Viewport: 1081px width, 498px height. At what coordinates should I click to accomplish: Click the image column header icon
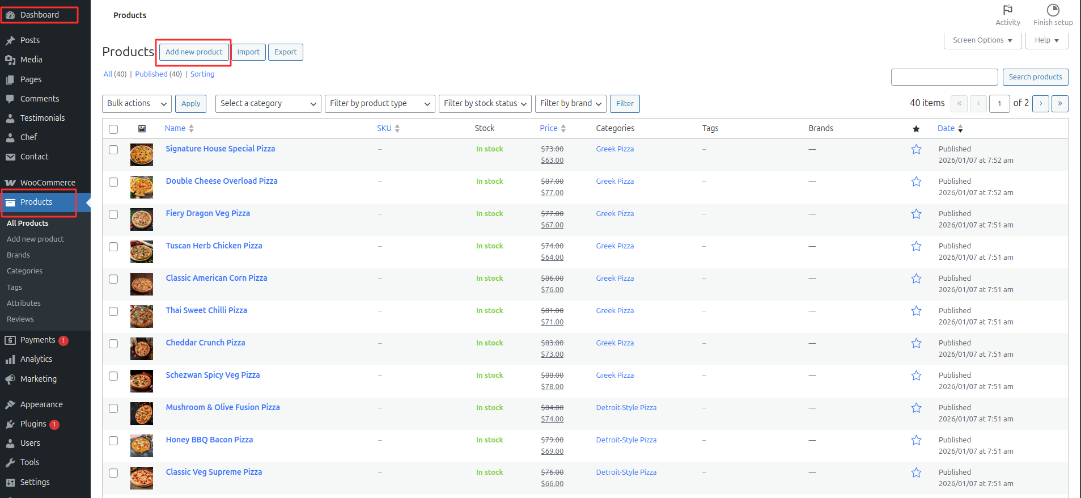click(142, 129)
